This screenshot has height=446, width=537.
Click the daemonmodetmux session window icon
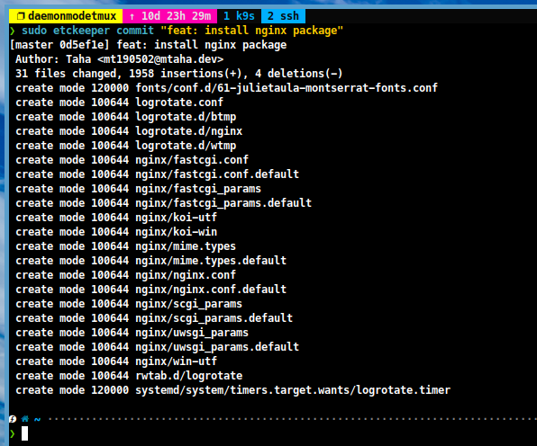pos(21,16)
